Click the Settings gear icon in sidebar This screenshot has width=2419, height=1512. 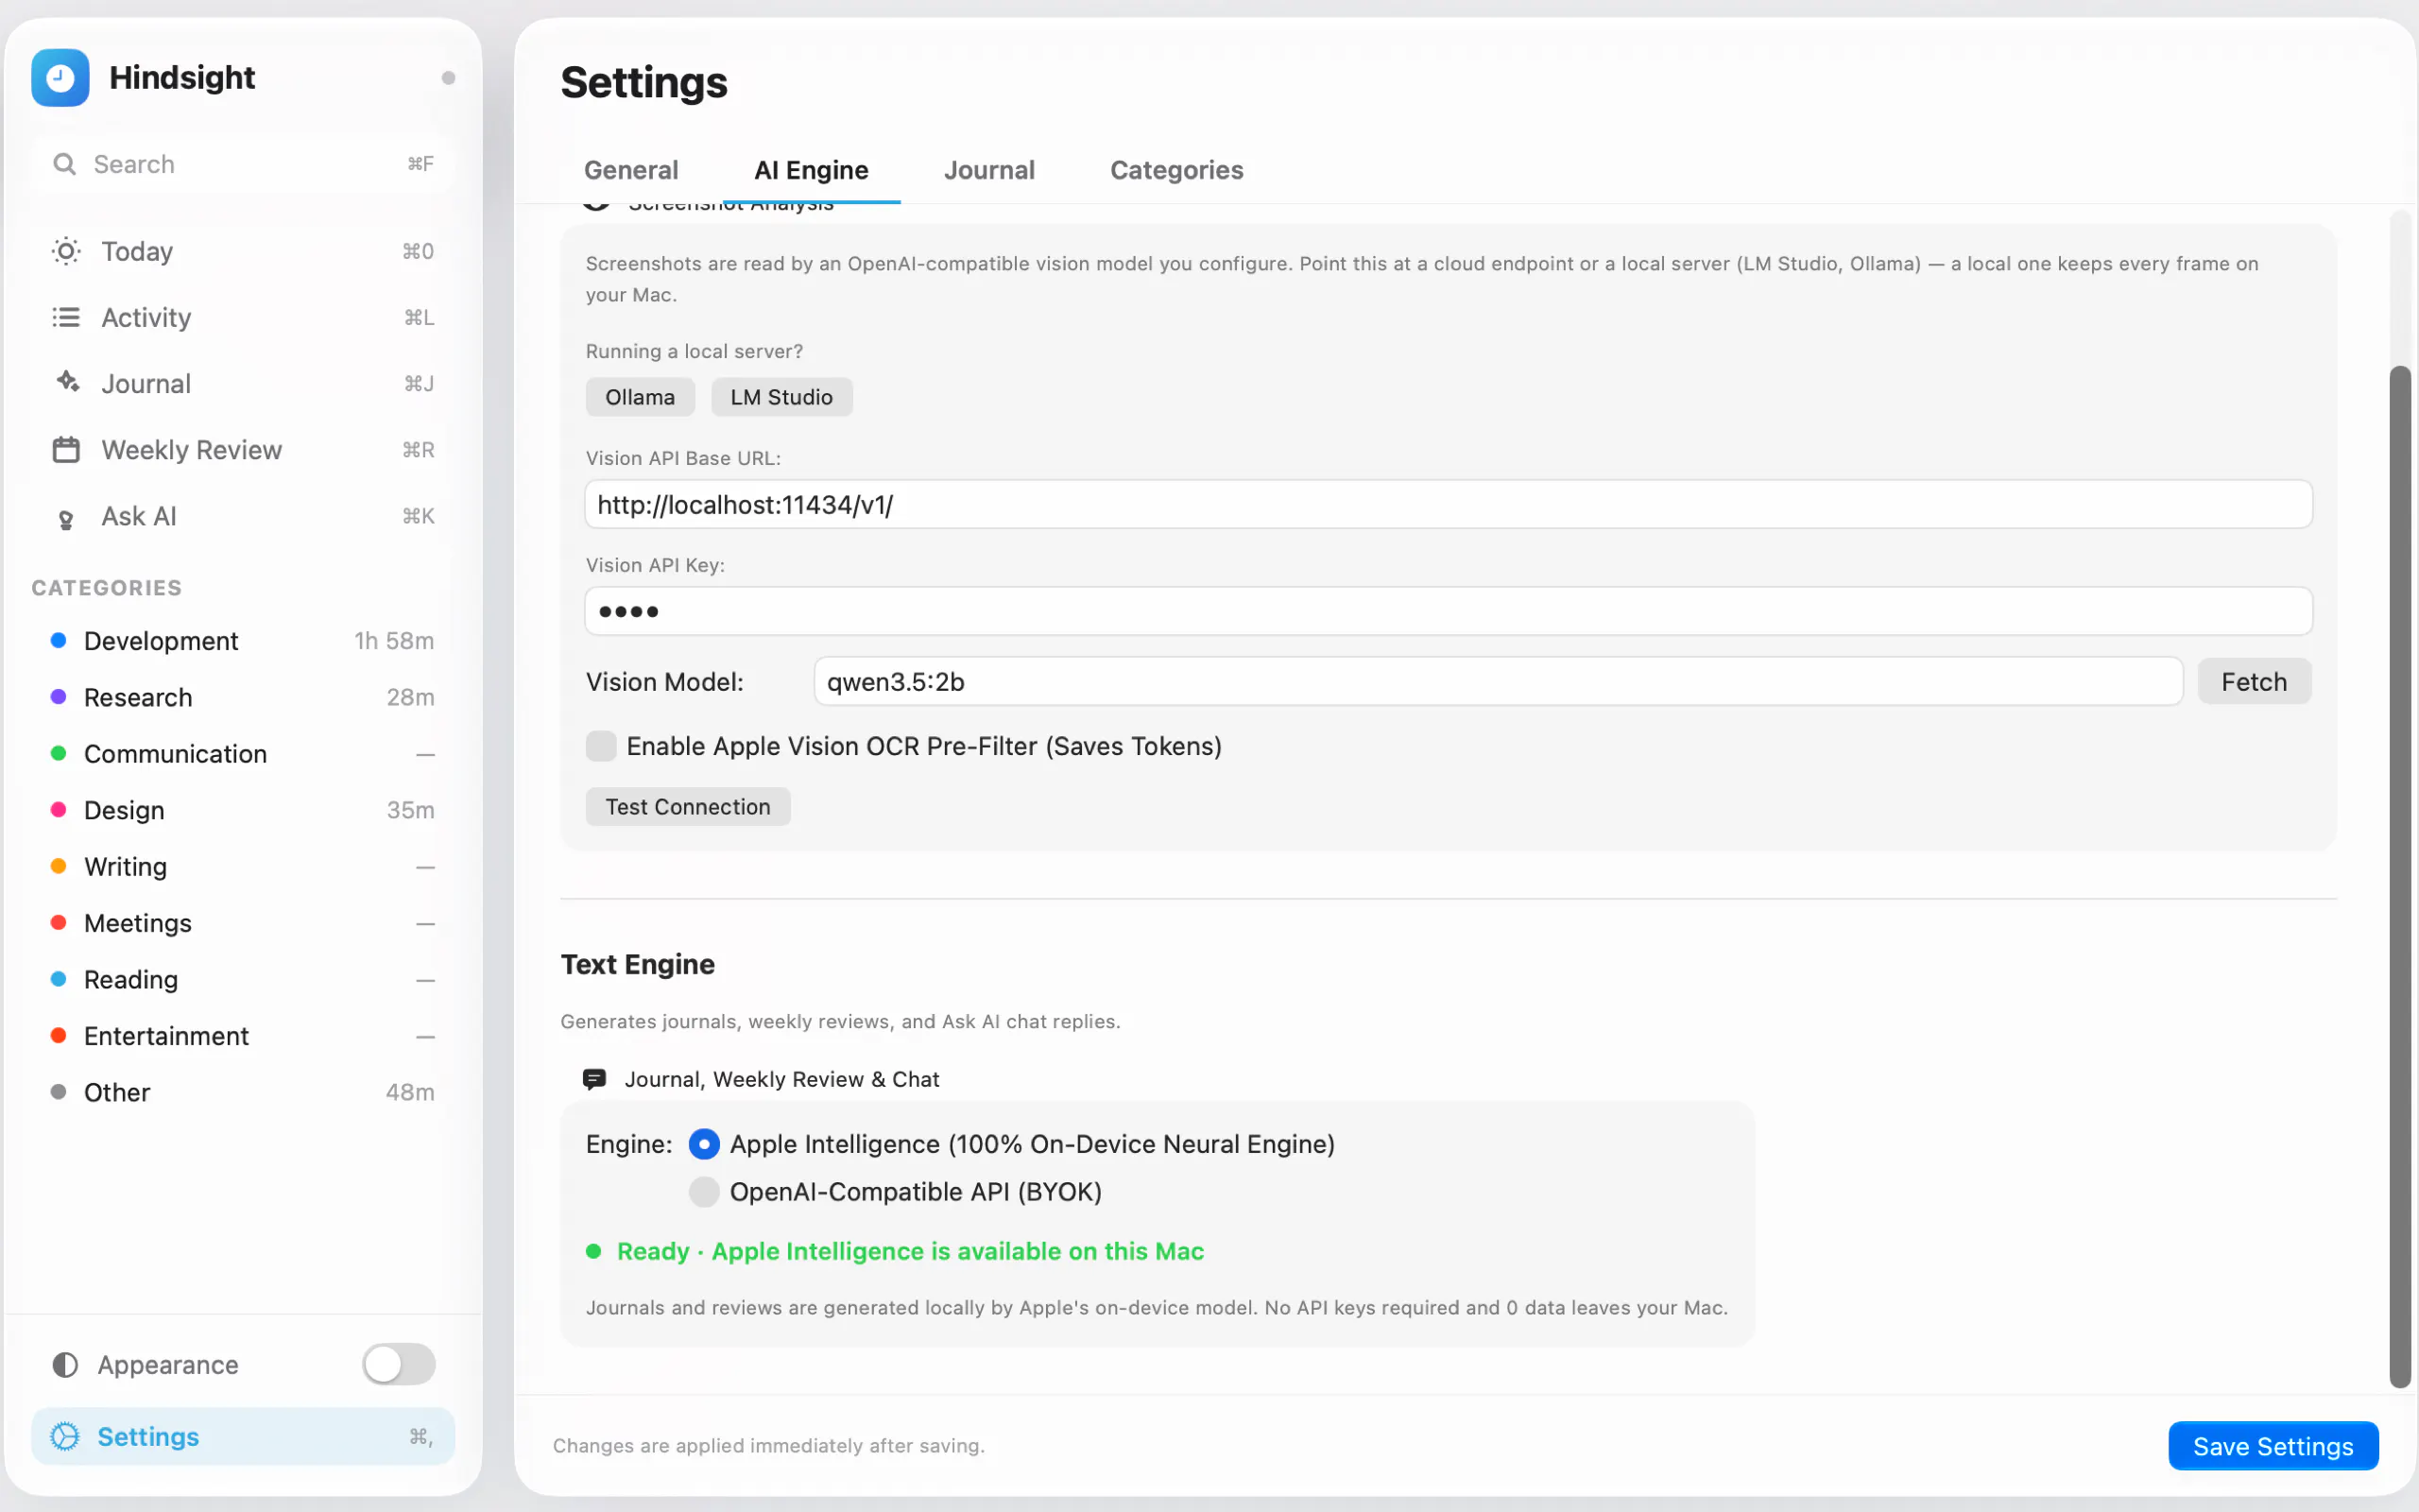65,1437
